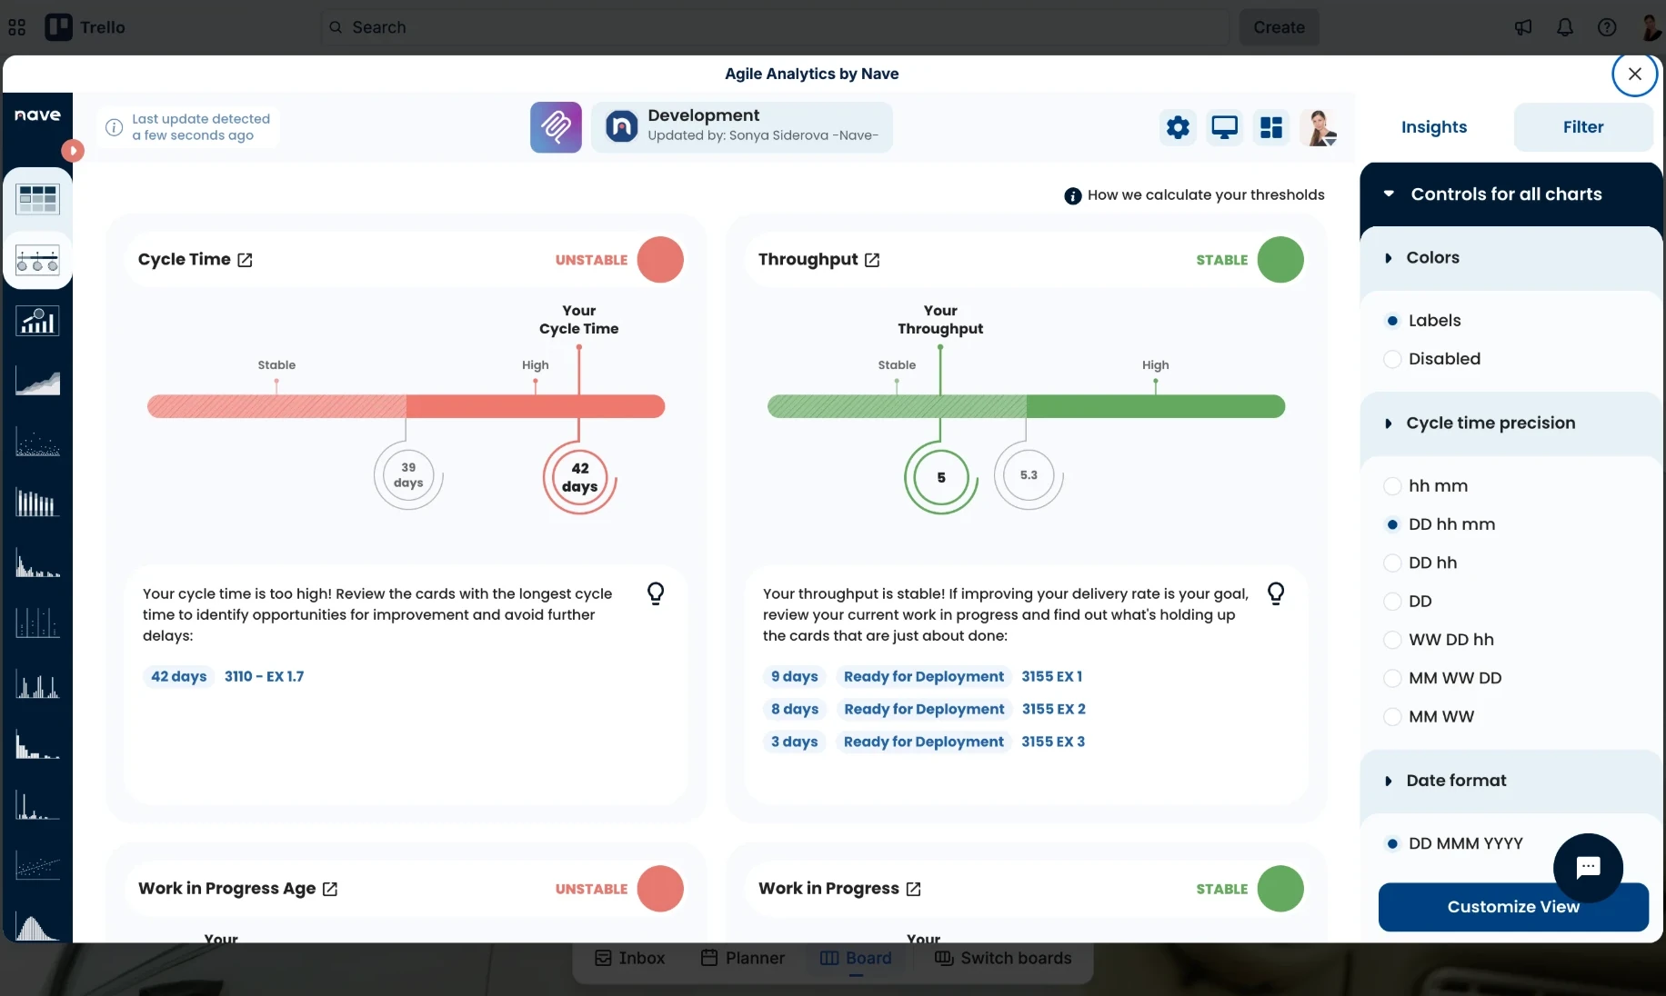
Task: Open the user avatar menu in Nave header
Action: coord(1319,127)
